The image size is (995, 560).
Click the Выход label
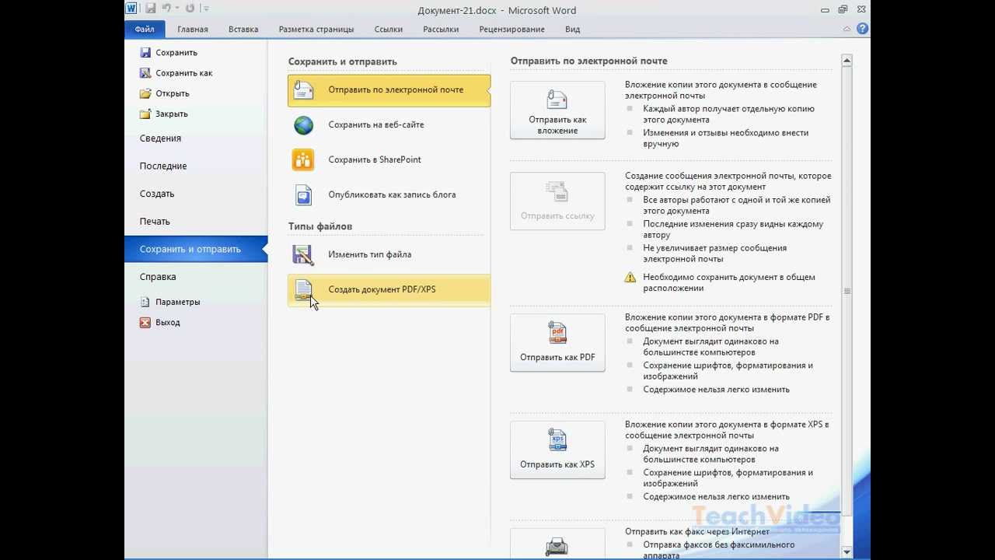pyautogui.click(x=168, y=322)
